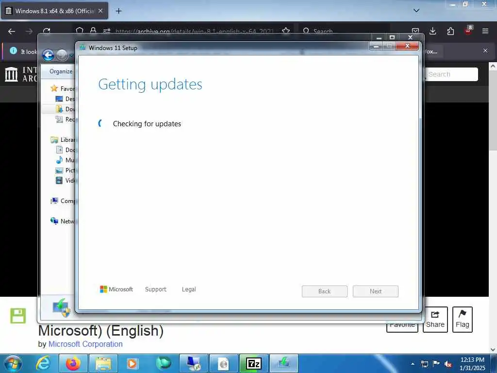Click the Action Center flag tray icon

pos(436,364)
